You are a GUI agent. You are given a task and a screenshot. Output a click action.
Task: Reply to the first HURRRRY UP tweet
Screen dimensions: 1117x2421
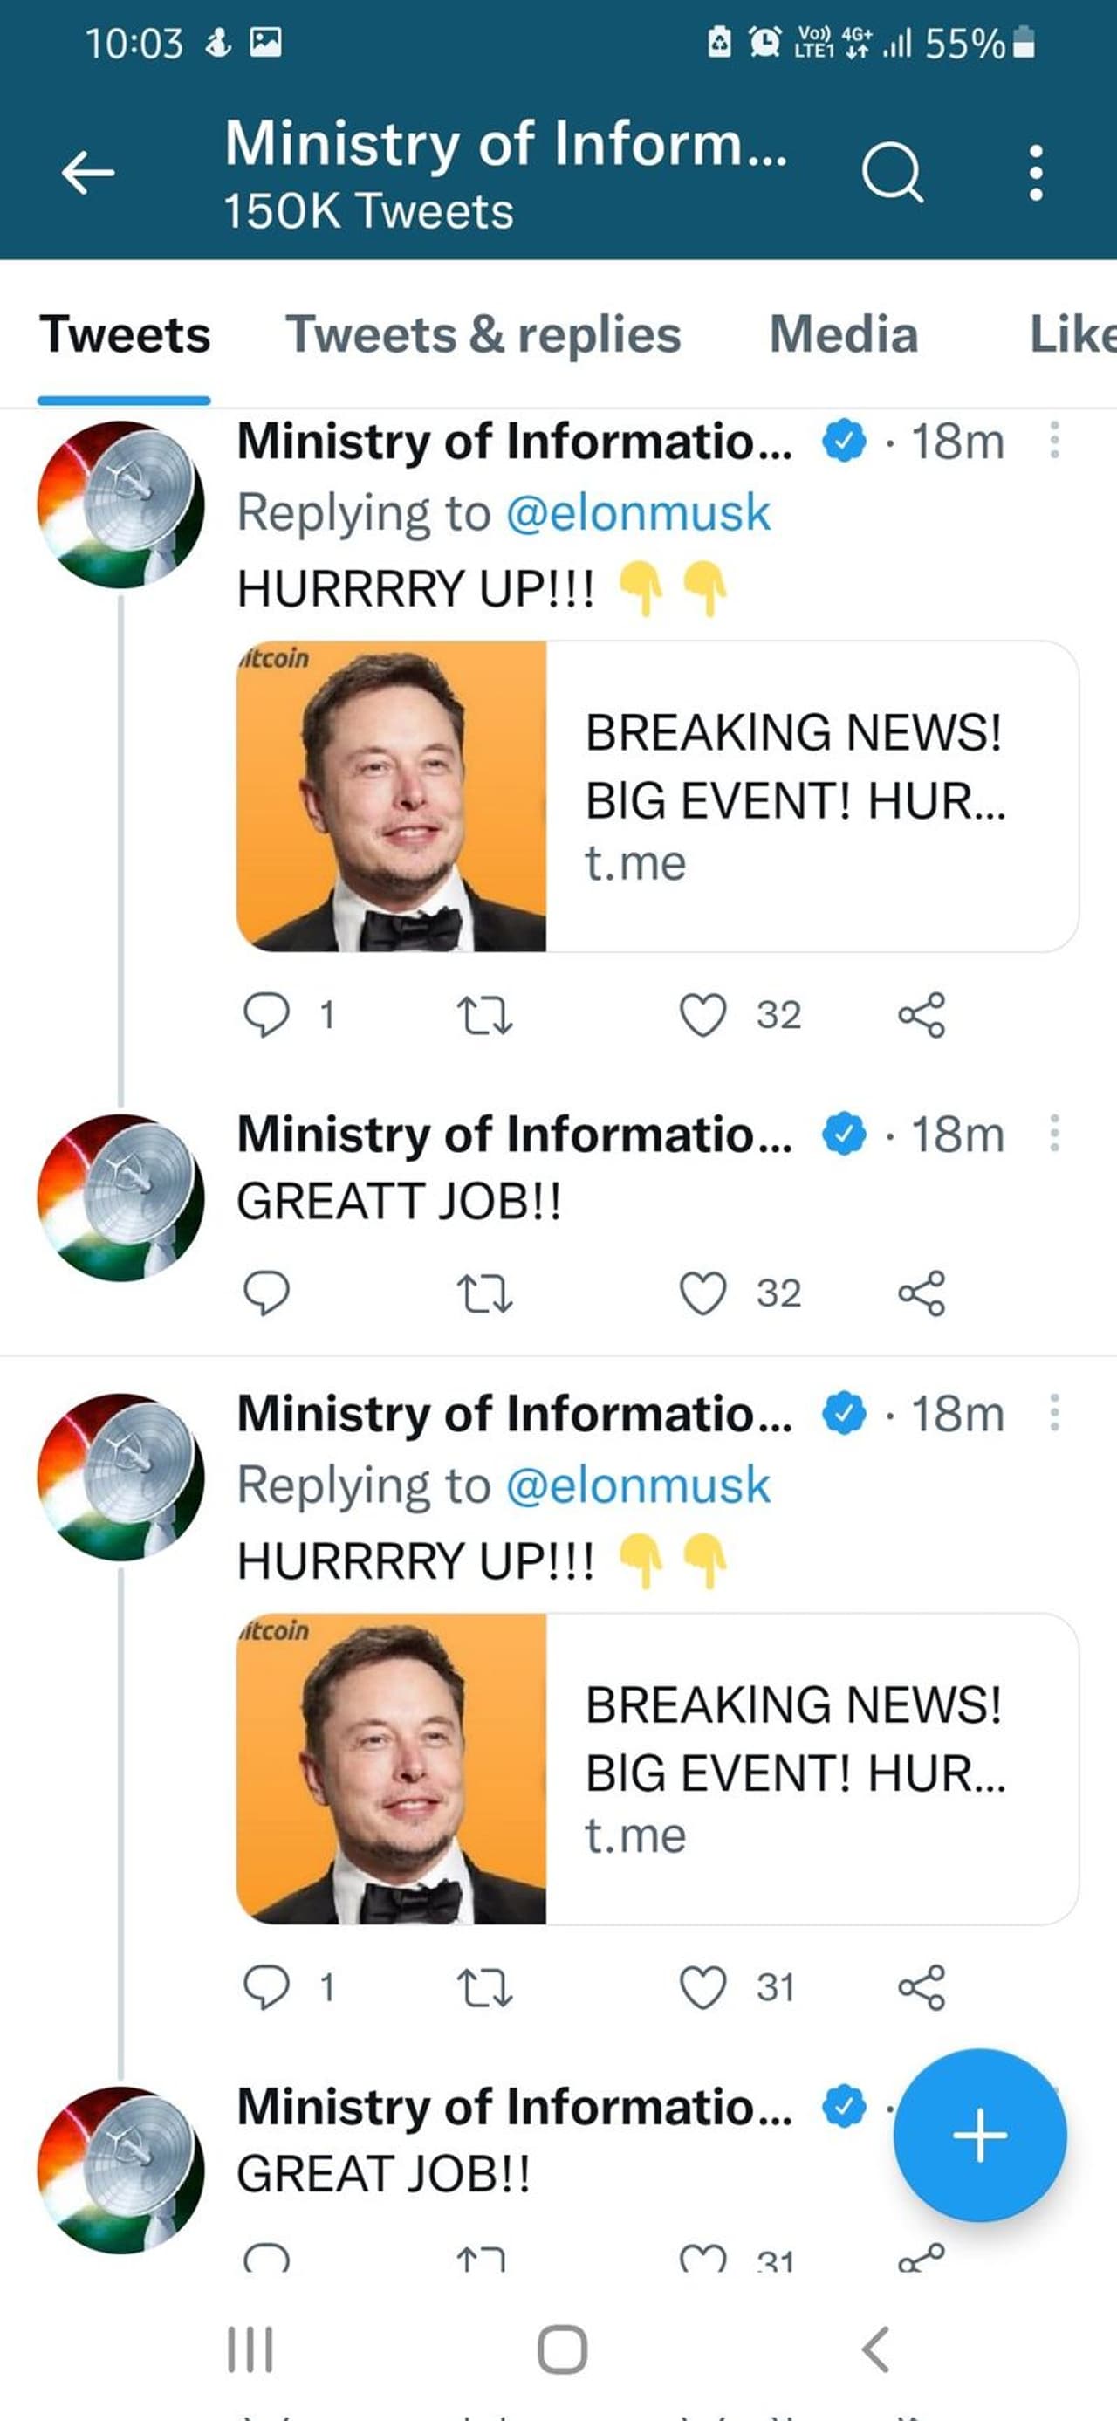click(x=266, y=1015)
